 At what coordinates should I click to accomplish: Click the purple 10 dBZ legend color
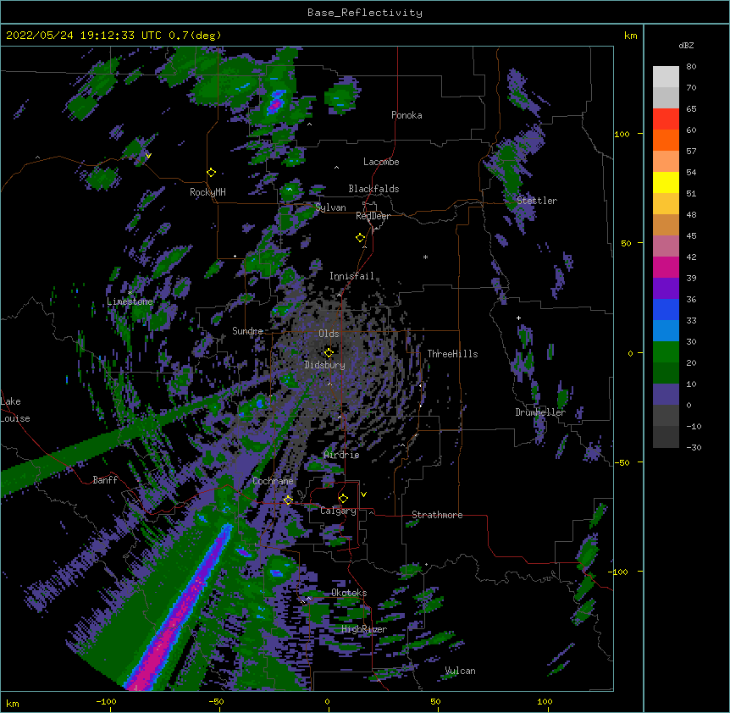666,395
